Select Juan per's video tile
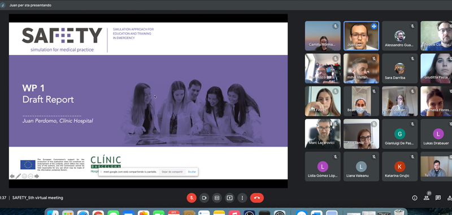The height and width of the screenshot is (215, 452). (361, 36)
